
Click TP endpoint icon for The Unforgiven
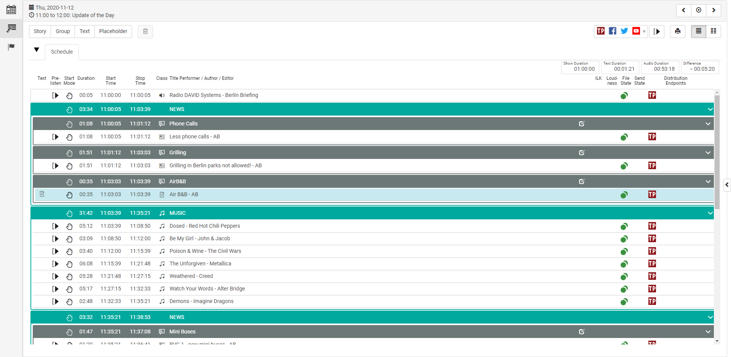coord(652,264)
